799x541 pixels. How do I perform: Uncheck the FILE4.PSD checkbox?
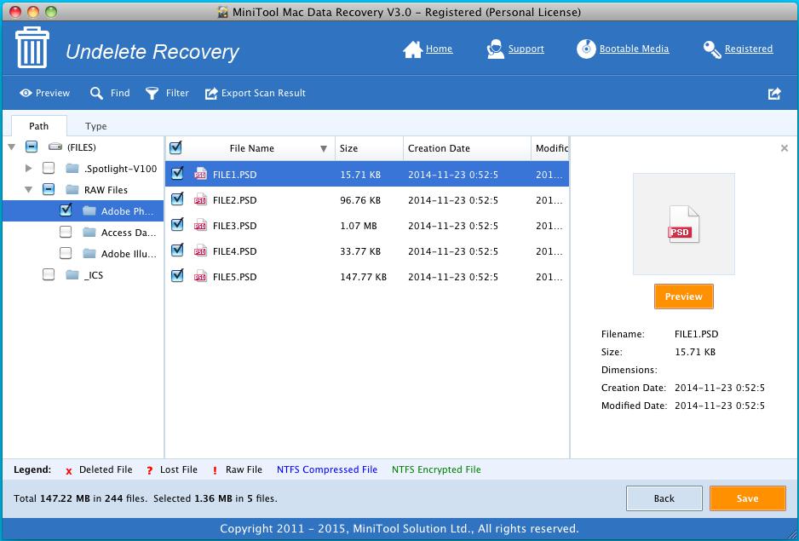click(177, 250)
